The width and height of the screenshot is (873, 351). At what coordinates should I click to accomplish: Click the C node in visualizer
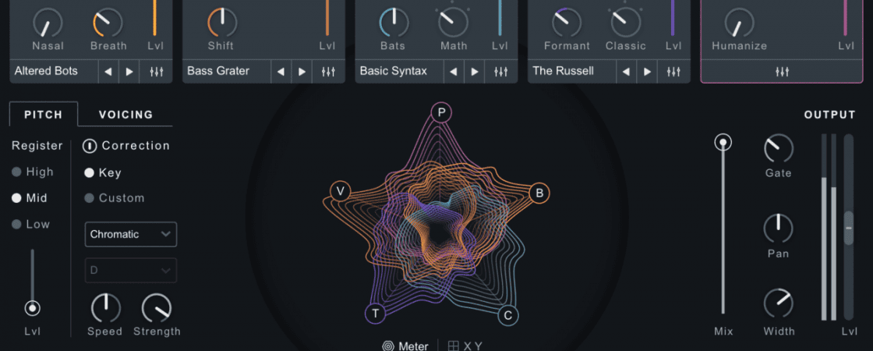[x=507, y=316]
